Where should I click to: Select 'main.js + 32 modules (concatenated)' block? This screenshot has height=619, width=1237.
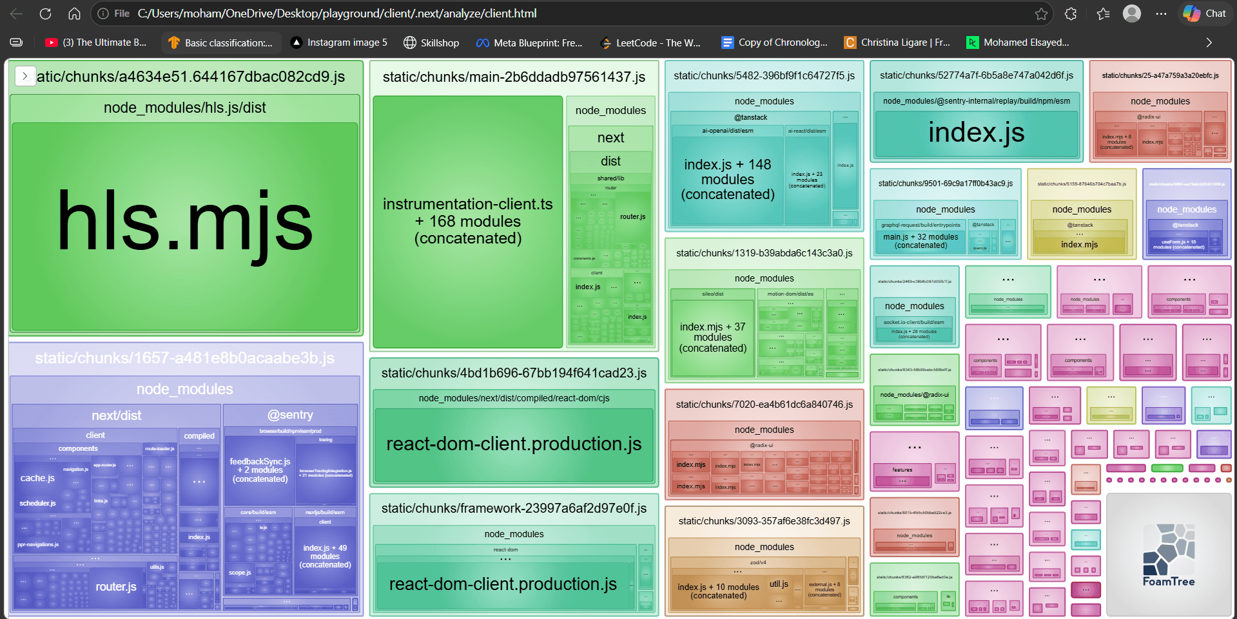coord(920,242)
